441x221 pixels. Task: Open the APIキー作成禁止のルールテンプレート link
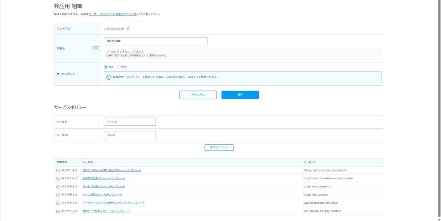[x=106, y=211]
